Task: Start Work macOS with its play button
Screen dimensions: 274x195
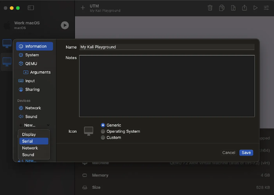Action: tap(65, 25)
